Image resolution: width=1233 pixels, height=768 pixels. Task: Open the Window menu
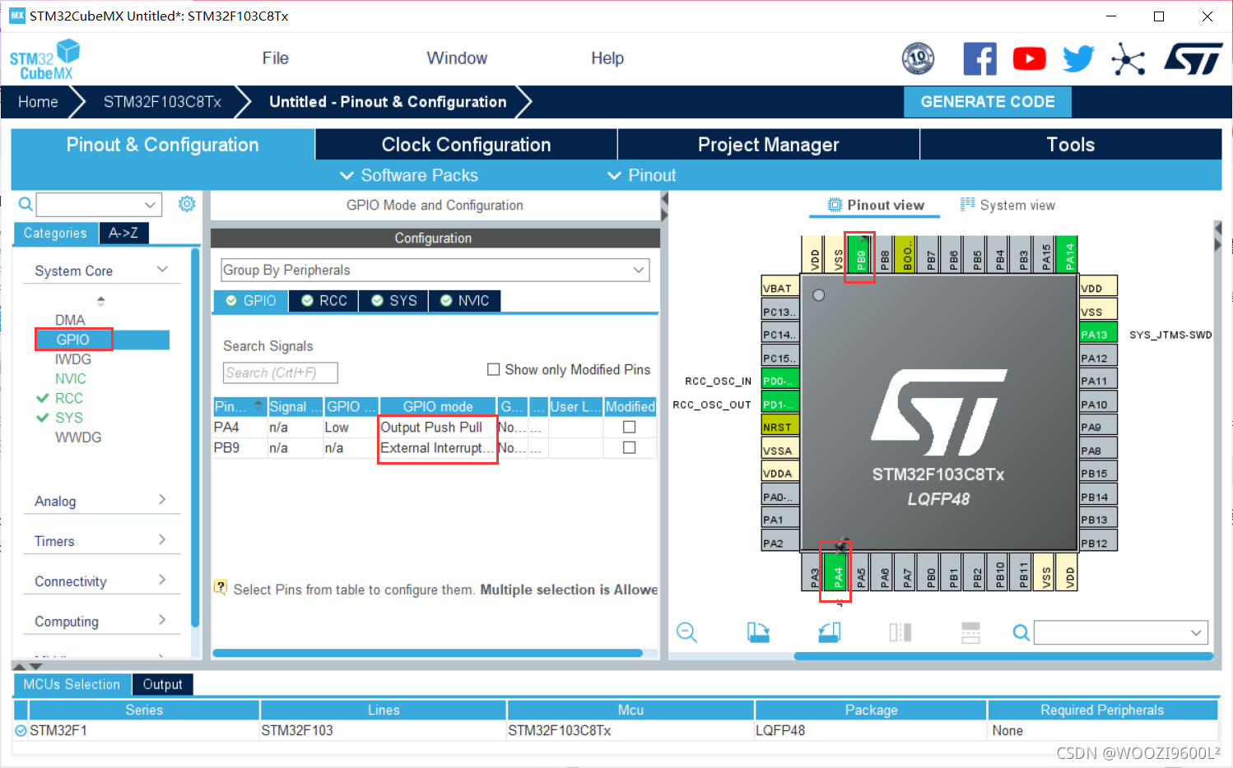coord(457,58)
